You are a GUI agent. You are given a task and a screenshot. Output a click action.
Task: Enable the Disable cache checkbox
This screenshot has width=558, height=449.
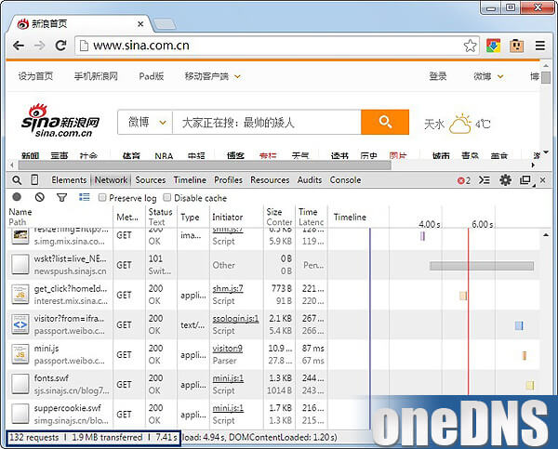pyautogui.click(x=166, y=197)
